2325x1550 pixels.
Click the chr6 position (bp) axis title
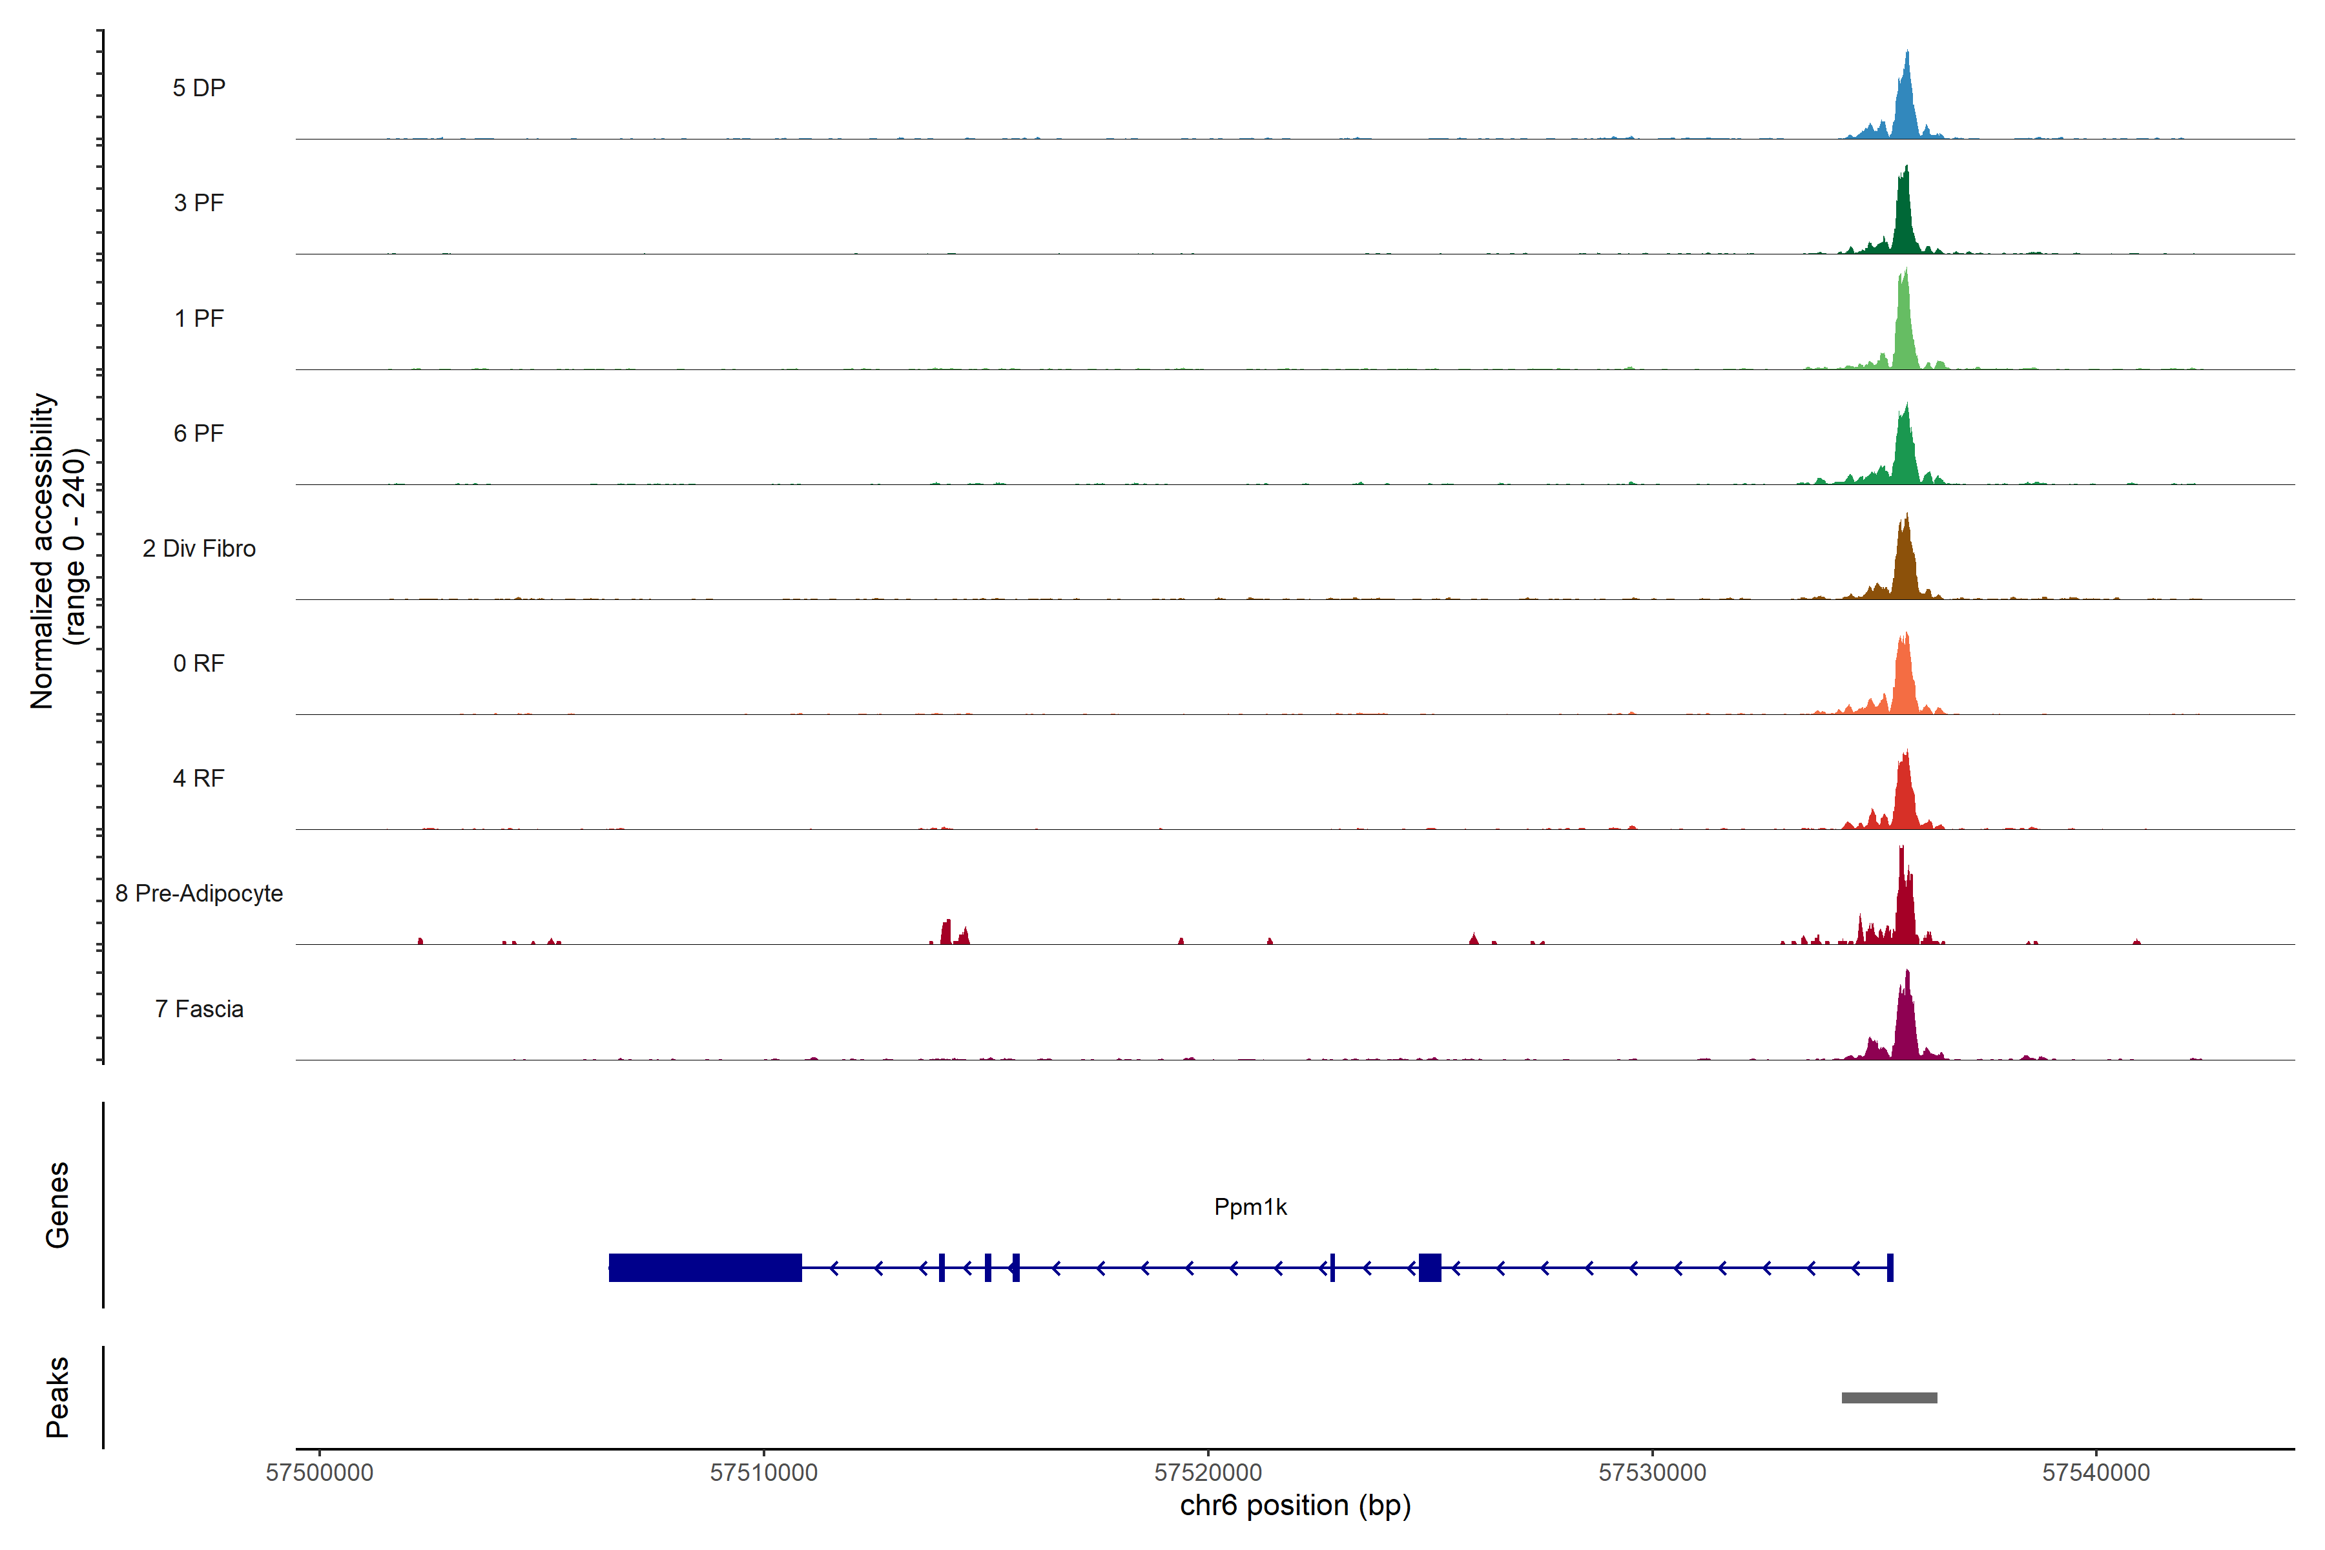tap(1295, 1505)
